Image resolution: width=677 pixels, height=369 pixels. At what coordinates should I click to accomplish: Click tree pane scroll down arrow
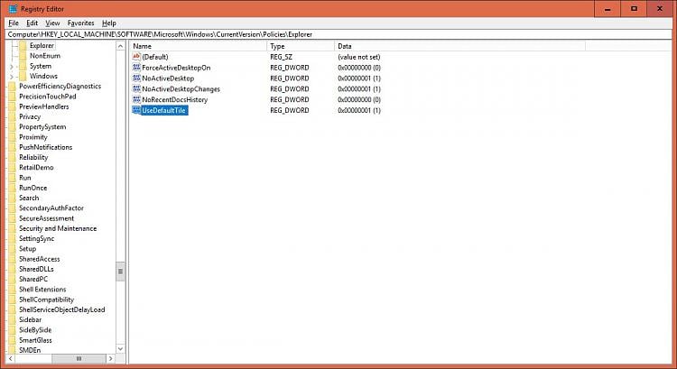120,348
